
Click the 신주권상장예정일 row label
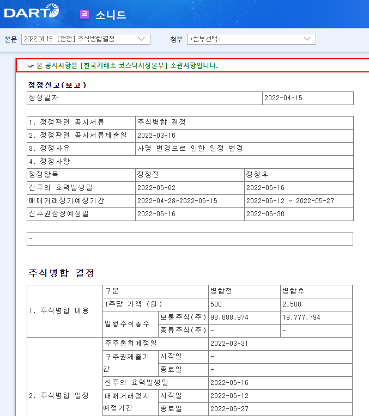[59, 214]
